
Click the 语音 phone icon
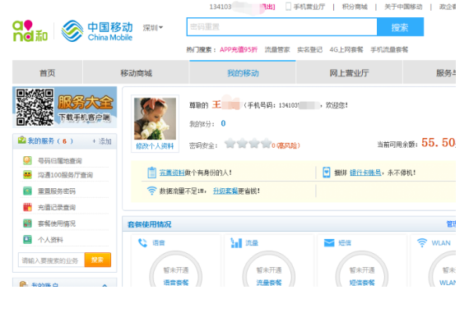coord(142,243)
